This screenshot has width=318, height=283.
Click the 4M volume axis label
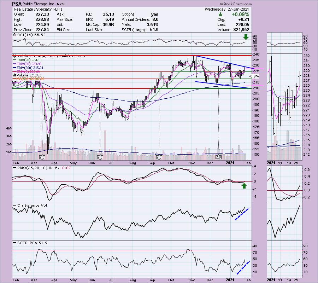(8, 128)
